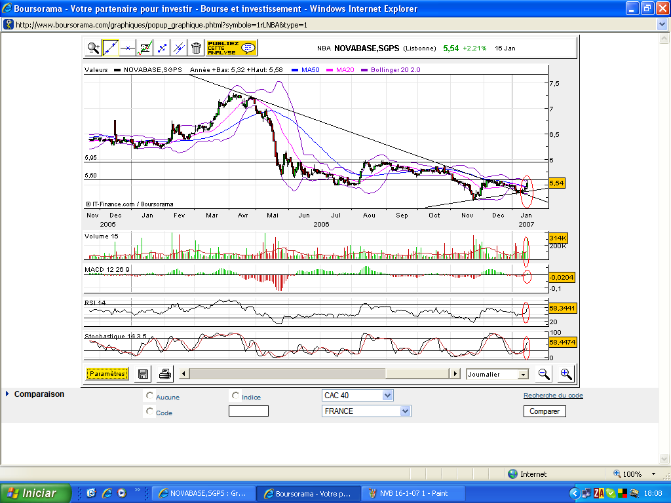
Task: Follow the Recherche du code link
Action: pos(553,395)
